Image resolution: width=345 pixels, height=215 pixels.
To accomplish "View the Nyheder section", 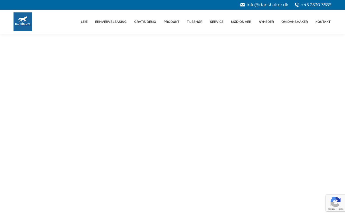I will pyautogui.click(x=266, y=22).
